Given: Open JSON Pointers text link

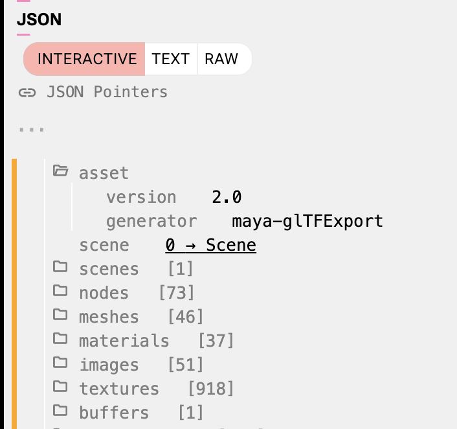Looking at the screenshot, I should click(107, 92).
